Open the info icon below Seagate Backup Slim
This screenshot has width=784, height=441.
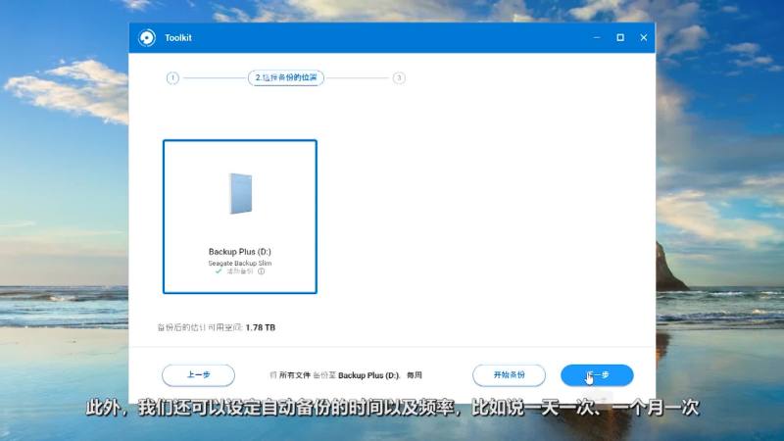pyautogui.click(x=261, y=271)
